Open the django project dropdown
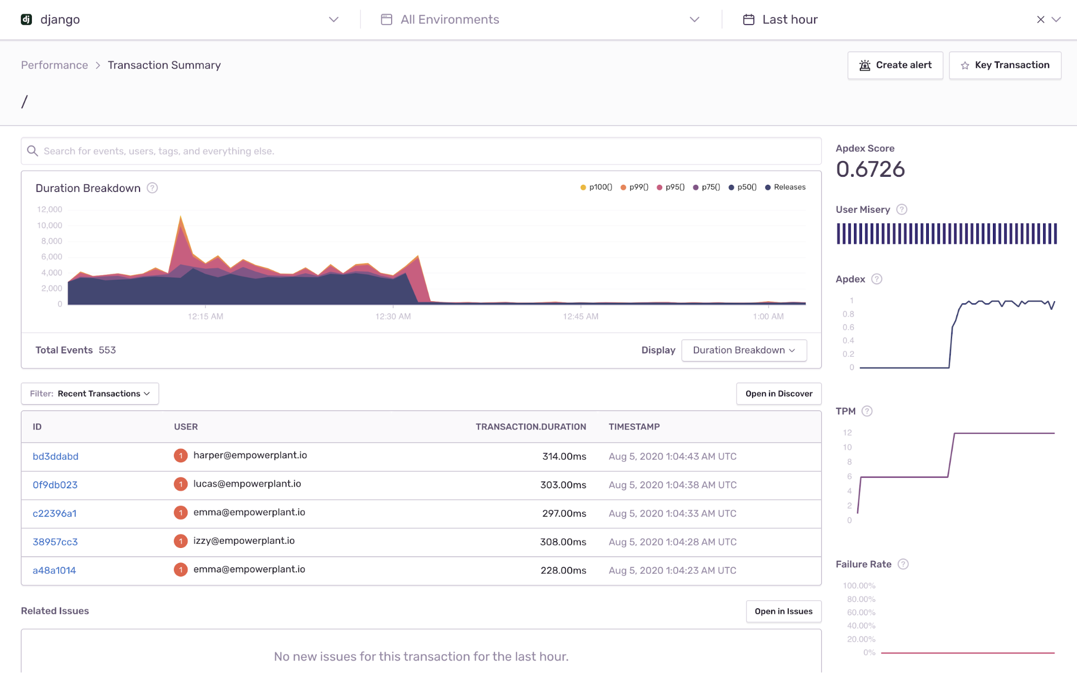This screenshot has width=1077, height=673. 333,19
